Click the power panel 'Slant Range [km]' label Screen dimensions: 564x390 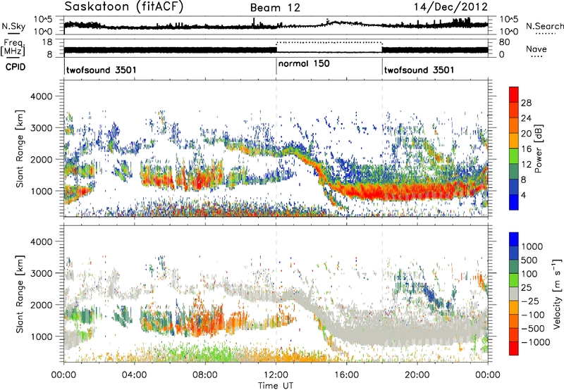tap(20, 149)
